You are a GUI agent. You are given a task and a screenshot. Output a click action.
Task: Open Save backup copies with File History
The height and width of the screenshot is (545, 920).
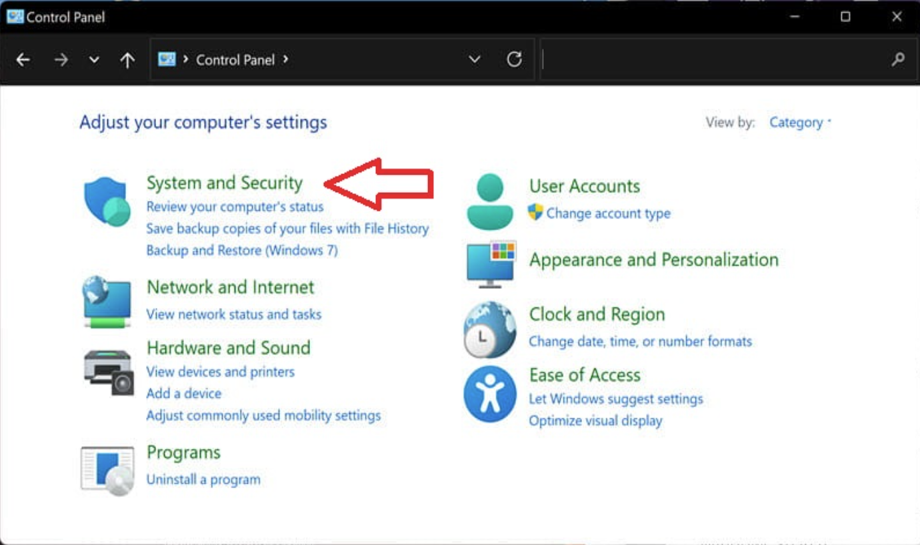(287, 229)
